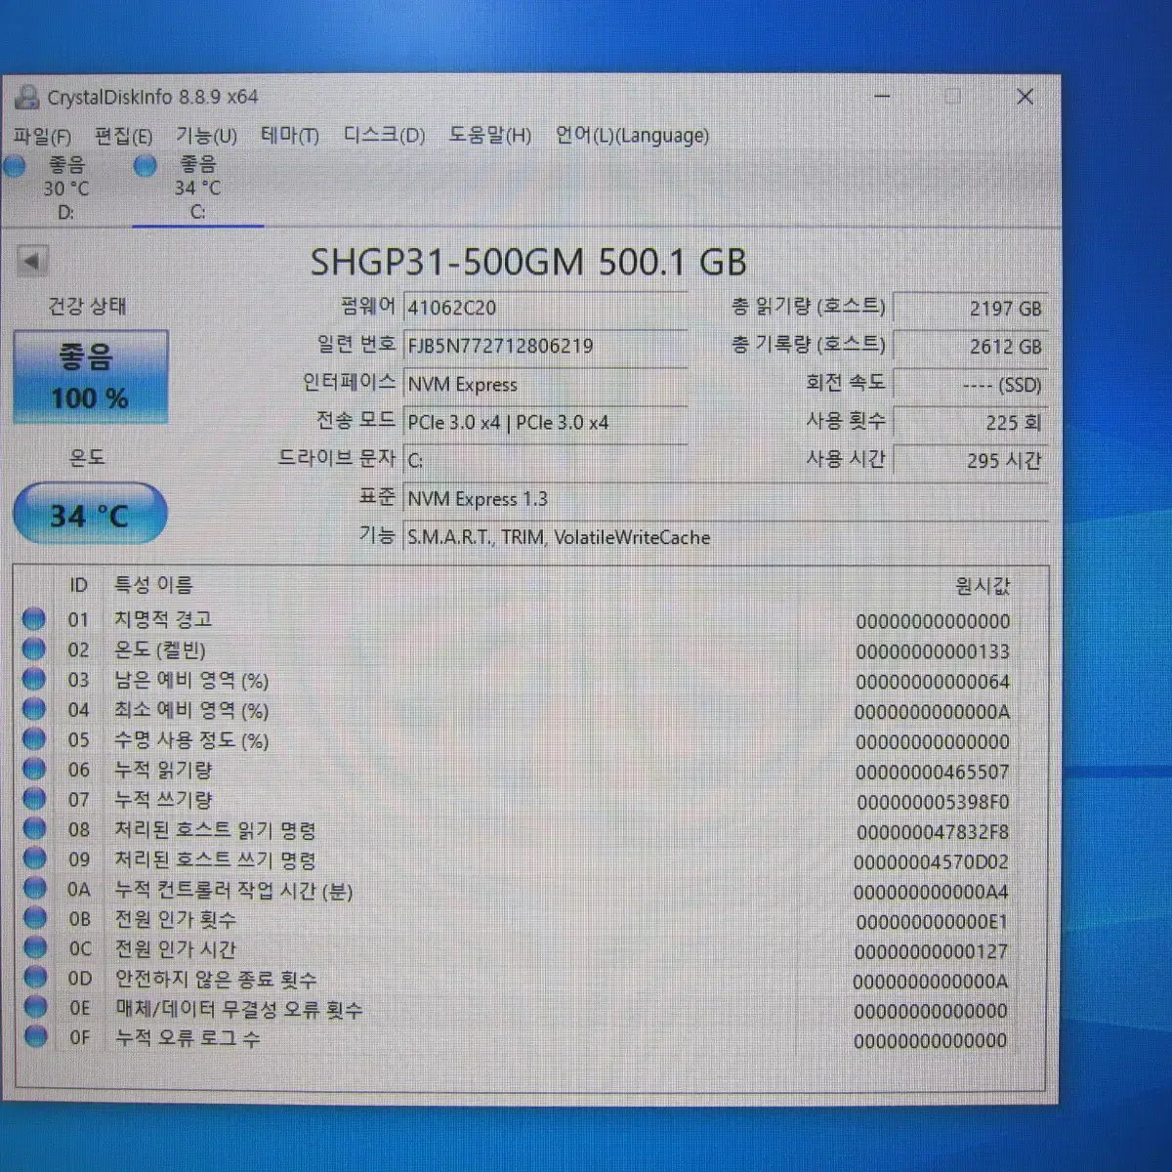Click total host writes value 2612 GB
Viewport: 1172px width, 1172px height.
pos(970,347)
